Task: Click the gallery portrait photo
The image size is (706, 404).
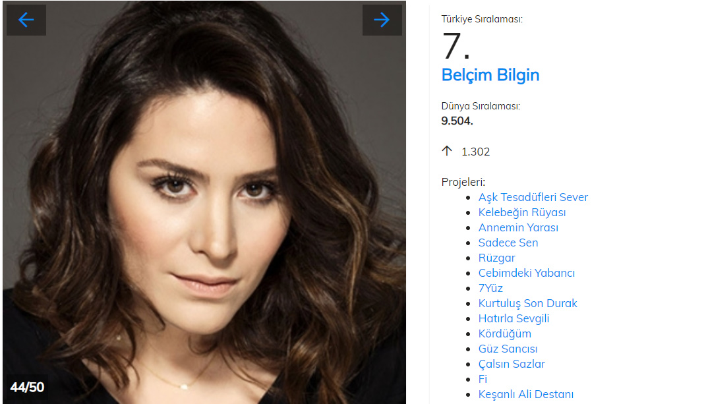Action: (204, 202)
